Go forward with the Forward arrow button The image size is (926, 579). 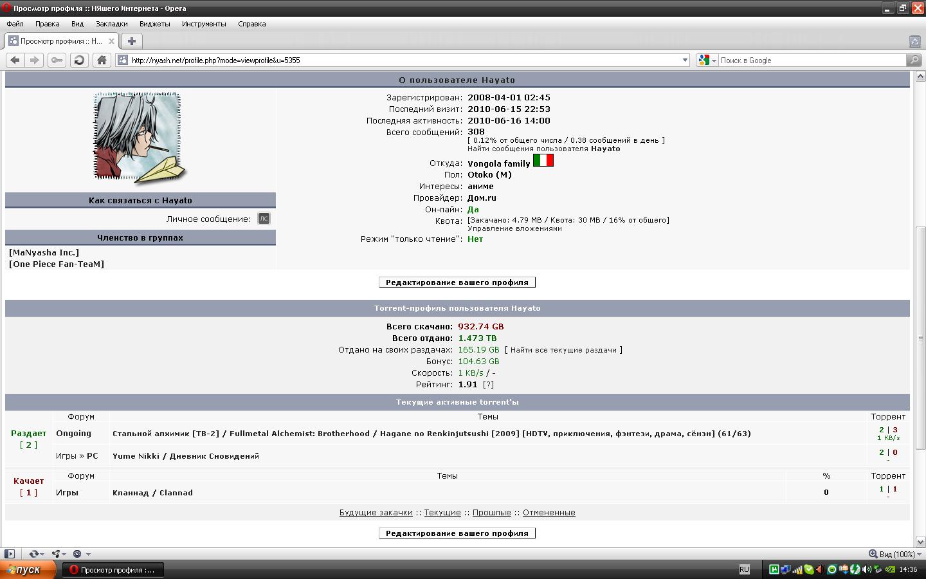click(x=35, y=60)
